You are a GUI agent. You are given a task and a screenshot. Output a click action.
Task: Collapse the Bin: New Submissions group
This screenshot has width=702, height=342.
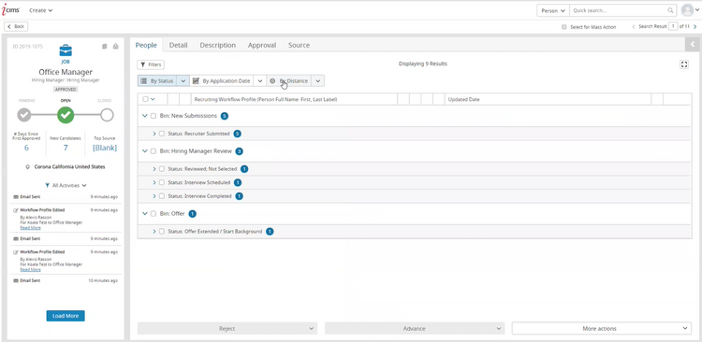(x=144, y=116)
